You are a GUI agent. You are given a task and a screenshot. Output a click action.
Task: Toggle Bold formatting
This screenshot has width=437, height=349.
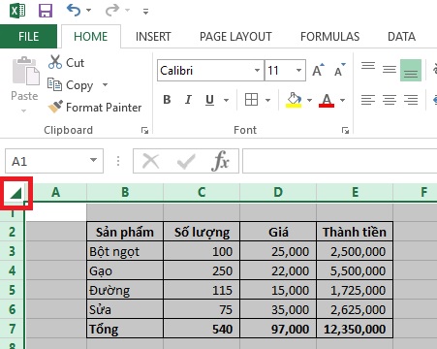click(x=167, y=100)
